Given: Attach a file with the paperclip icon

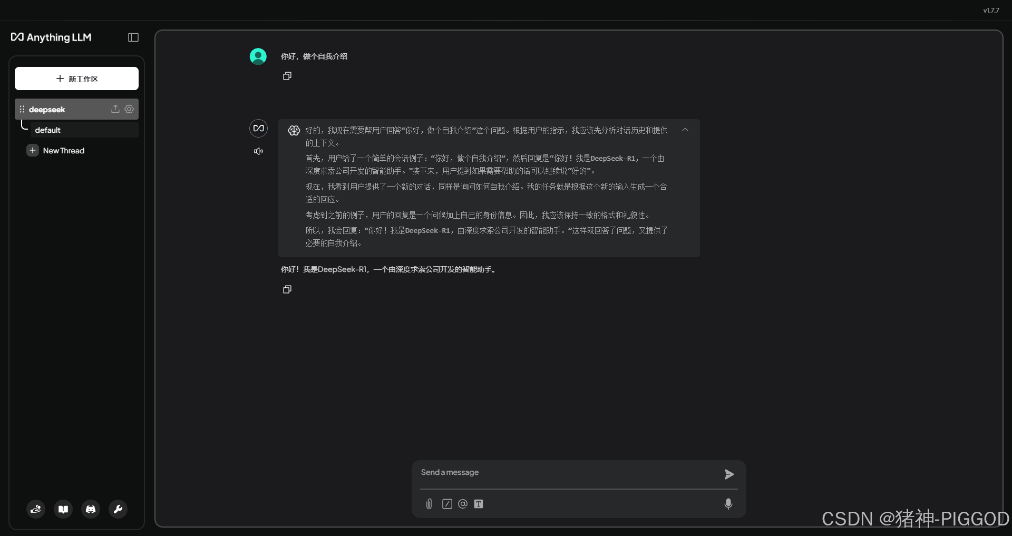Looking at the screenshot, I should (429, 504).
